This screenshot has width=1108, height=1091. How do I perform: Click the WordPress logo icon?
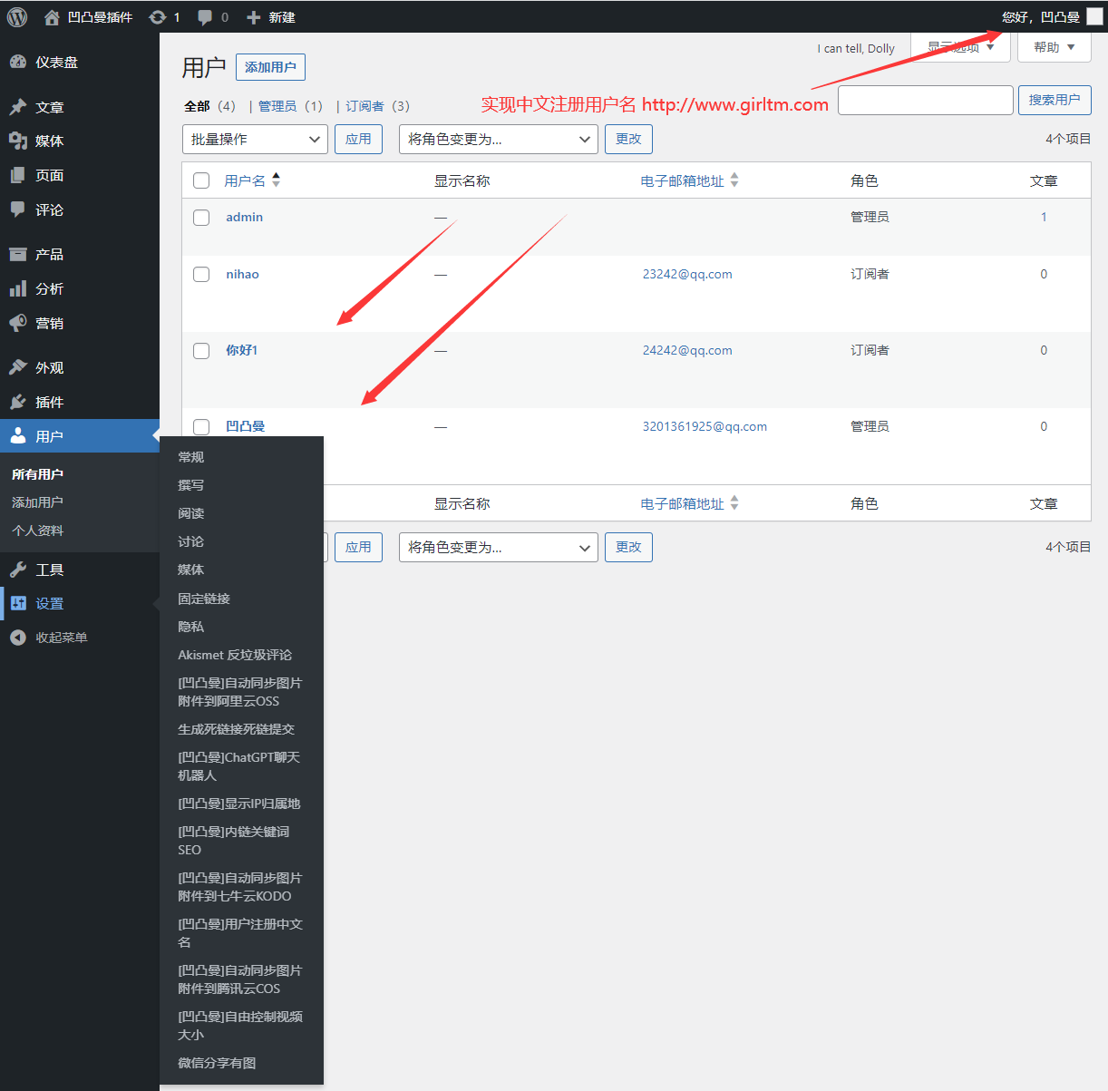pyautogui.click(x=17, y=17)
